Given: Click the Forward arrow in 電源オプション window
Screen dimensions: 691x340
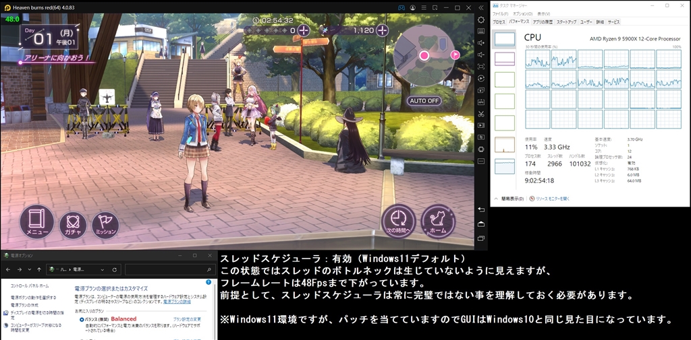Looking at the screenshot, I should [19, 269].
